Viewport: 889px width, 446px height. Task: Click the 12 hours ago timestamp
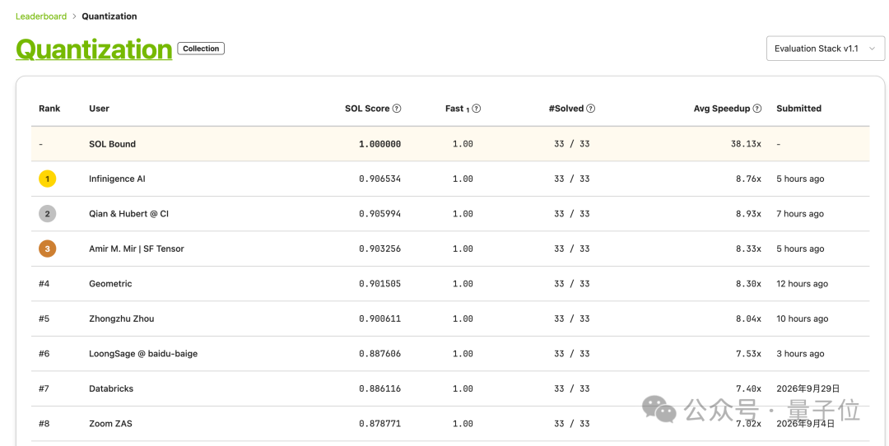803,284
